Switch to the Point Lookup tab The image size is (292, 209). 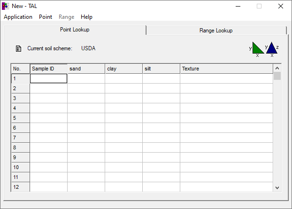(75, 30)
